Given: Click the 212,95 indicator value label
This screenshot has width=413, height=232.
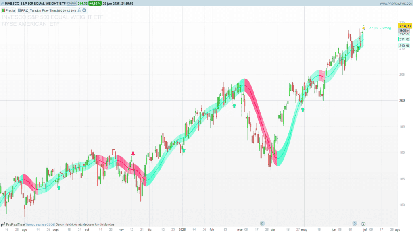Looking at the screenshot, I should coord(404,34).
